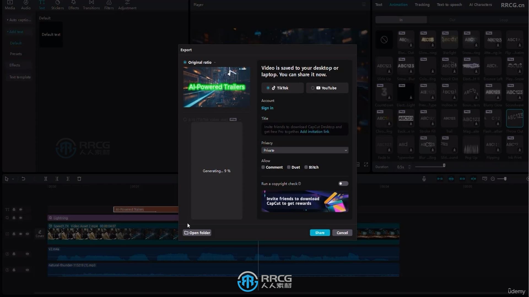Open the player menu icon
Viewport: 529px width, 297px height.
(364, 5)
